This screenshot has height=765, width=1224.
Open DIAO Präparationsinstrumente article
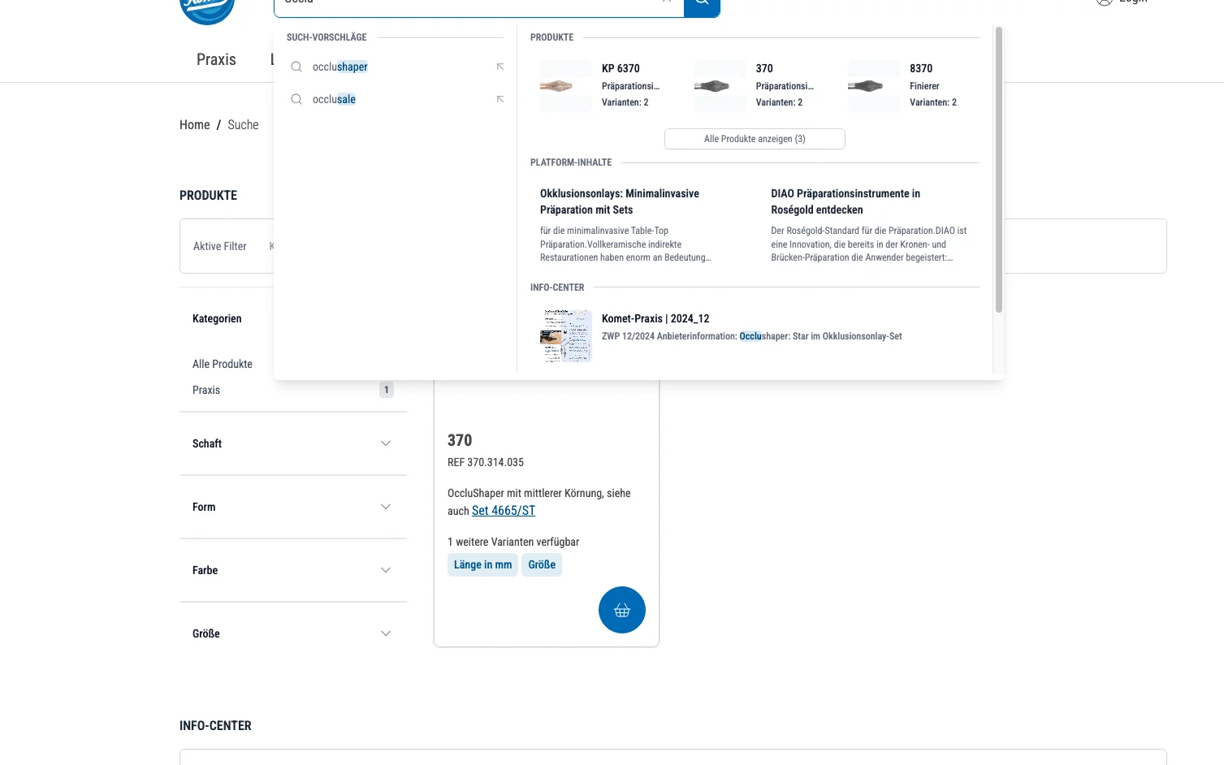846,201
